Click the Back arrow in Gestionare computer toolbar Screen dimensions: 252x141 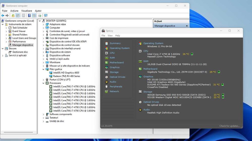[3, 16]
